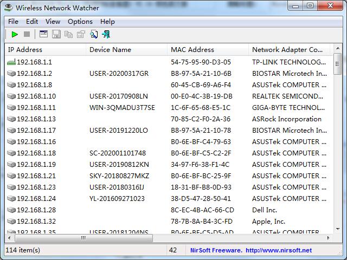The height and width of the screenshot is (260, 347).
Task: Start scanning with the green play icon
Action: pyautogui.click(x=15, y=34)
